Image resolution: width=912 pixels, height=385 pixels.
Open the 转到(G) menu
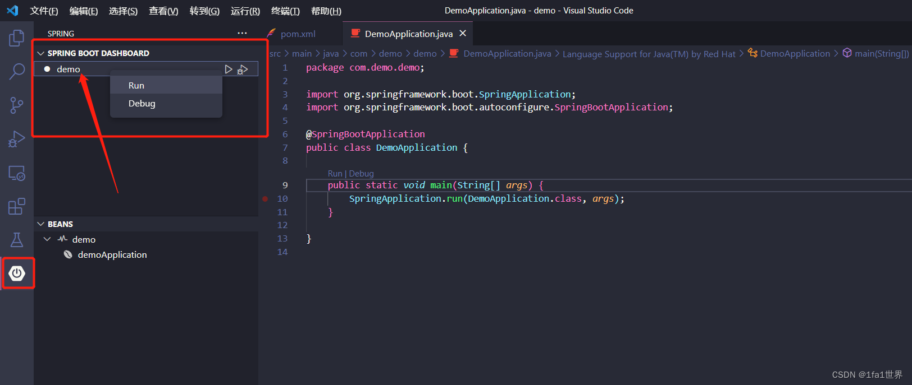[x=204, y=11]
